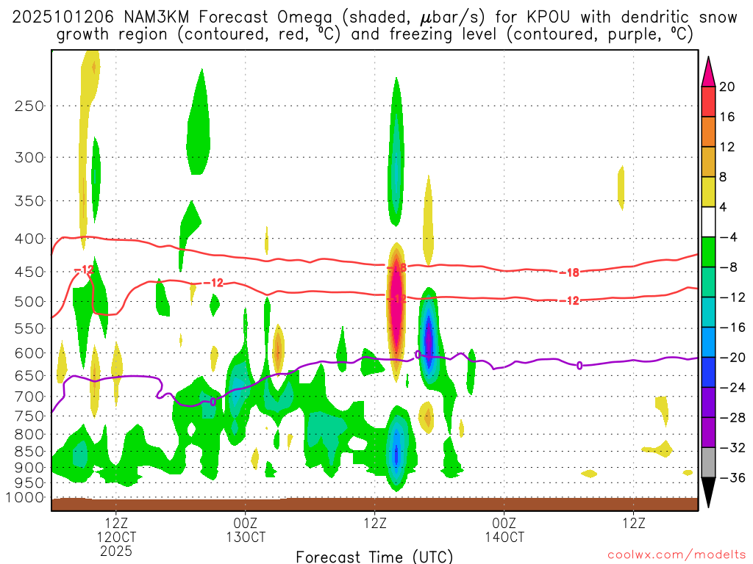Click the colorbar value label -36
This screenshot has height=564, width=753.
coord(732,477)
